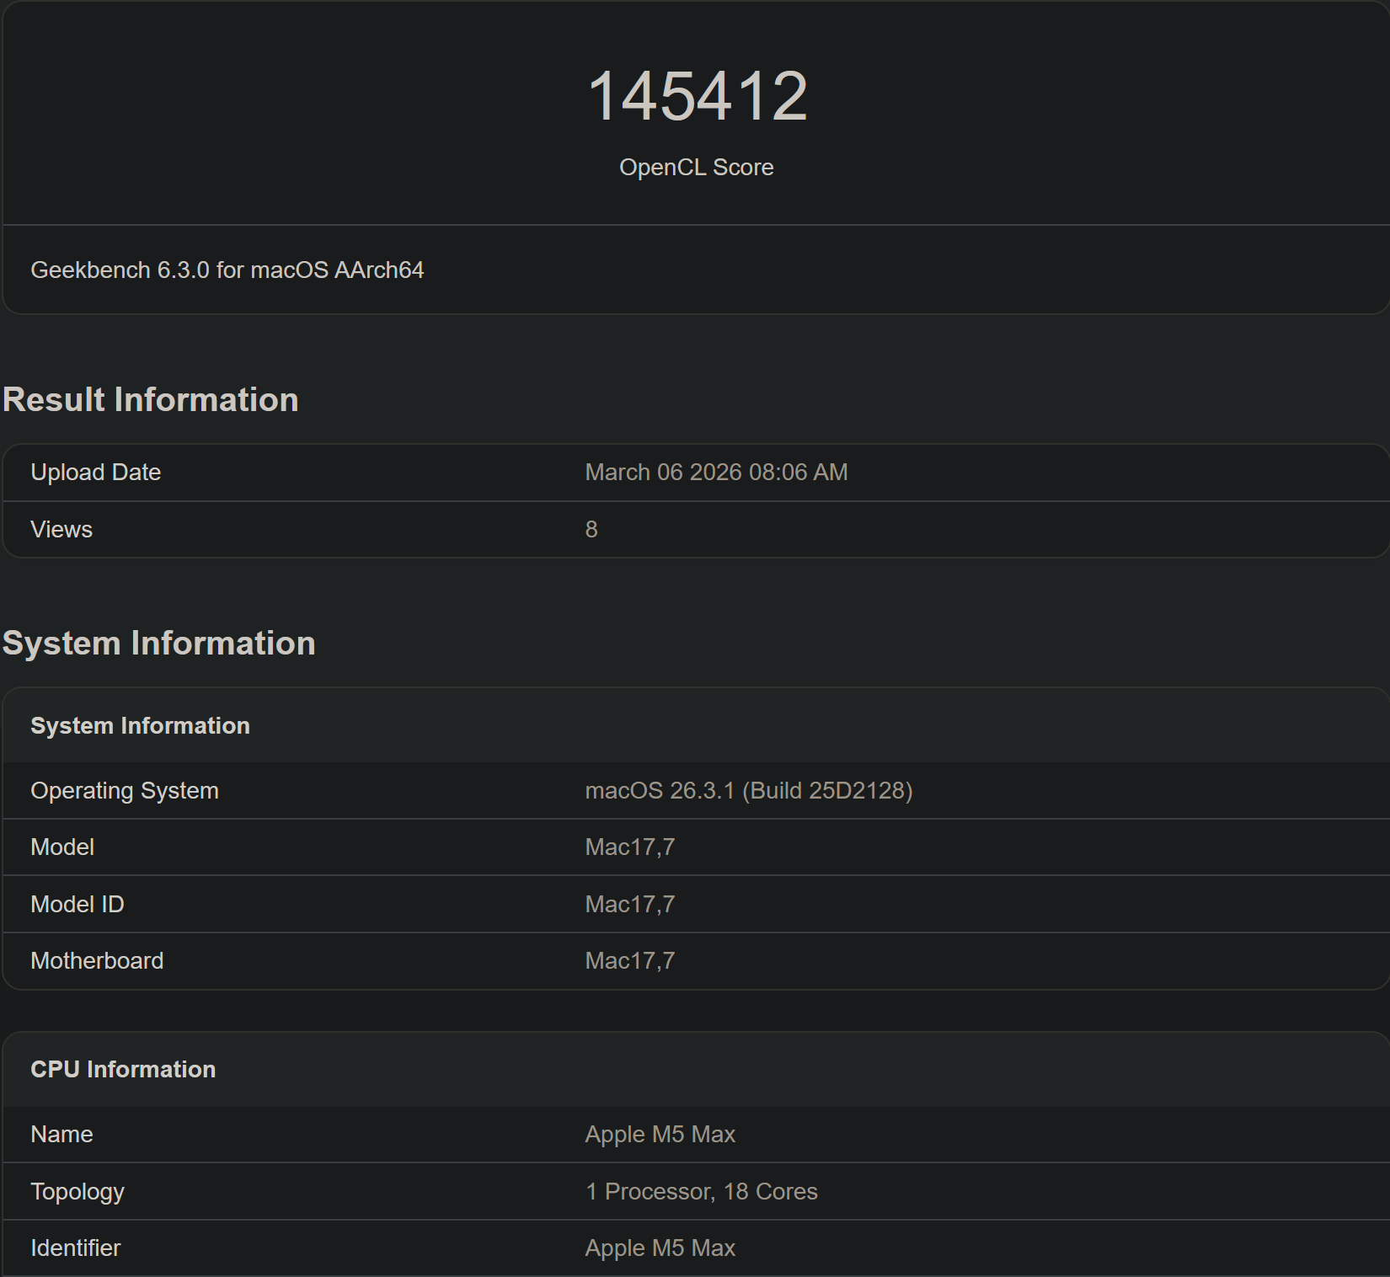The image size is (1390, 1277).
Task: Click the views count value 8
Action: point(591,530)
